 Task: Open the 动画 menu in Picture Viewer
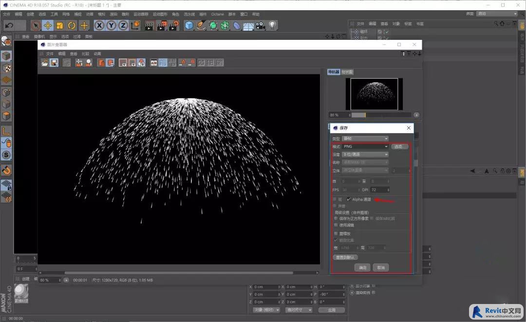tap(97, 54)
